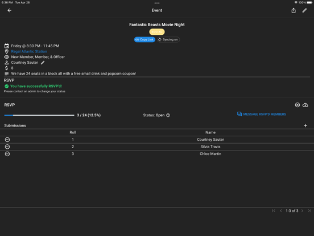Click the 3 / 24 (12.5%) count
The height and width of the screenshot is (236, 314).
pyautogui.click(x=89, y=115)
